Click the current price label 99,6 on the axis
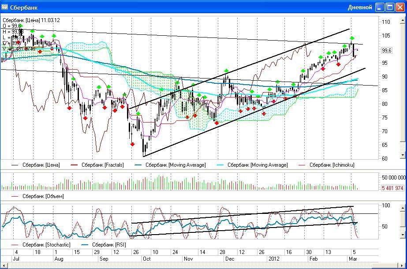This screenshot has height=269, width=407. (386, 51)
